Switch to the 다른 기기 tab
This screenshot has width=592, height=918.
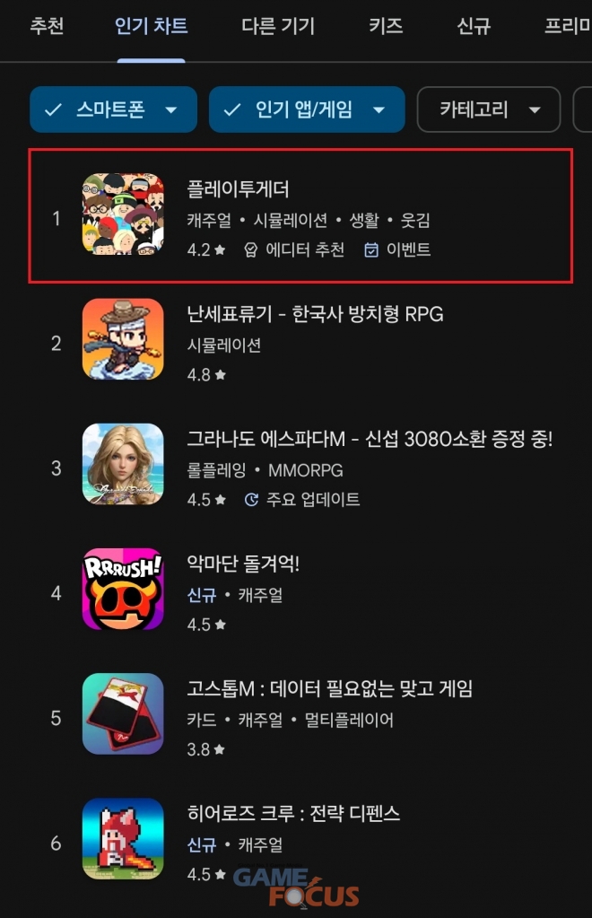click(x=278, y=26)
